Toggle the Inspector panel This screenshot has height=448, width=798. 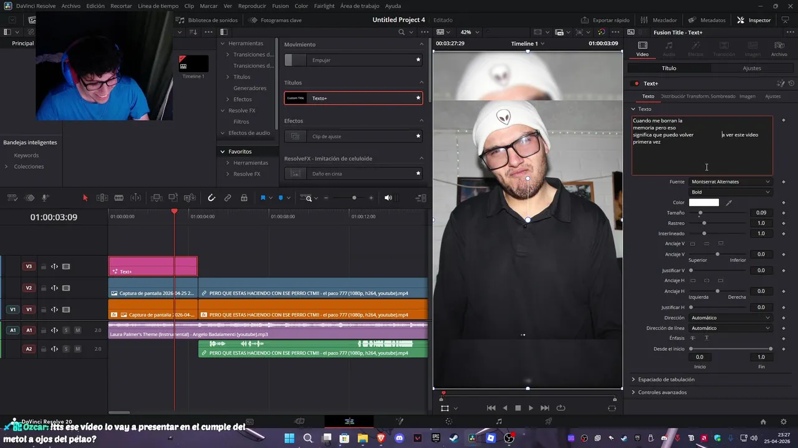pos(754,20)
